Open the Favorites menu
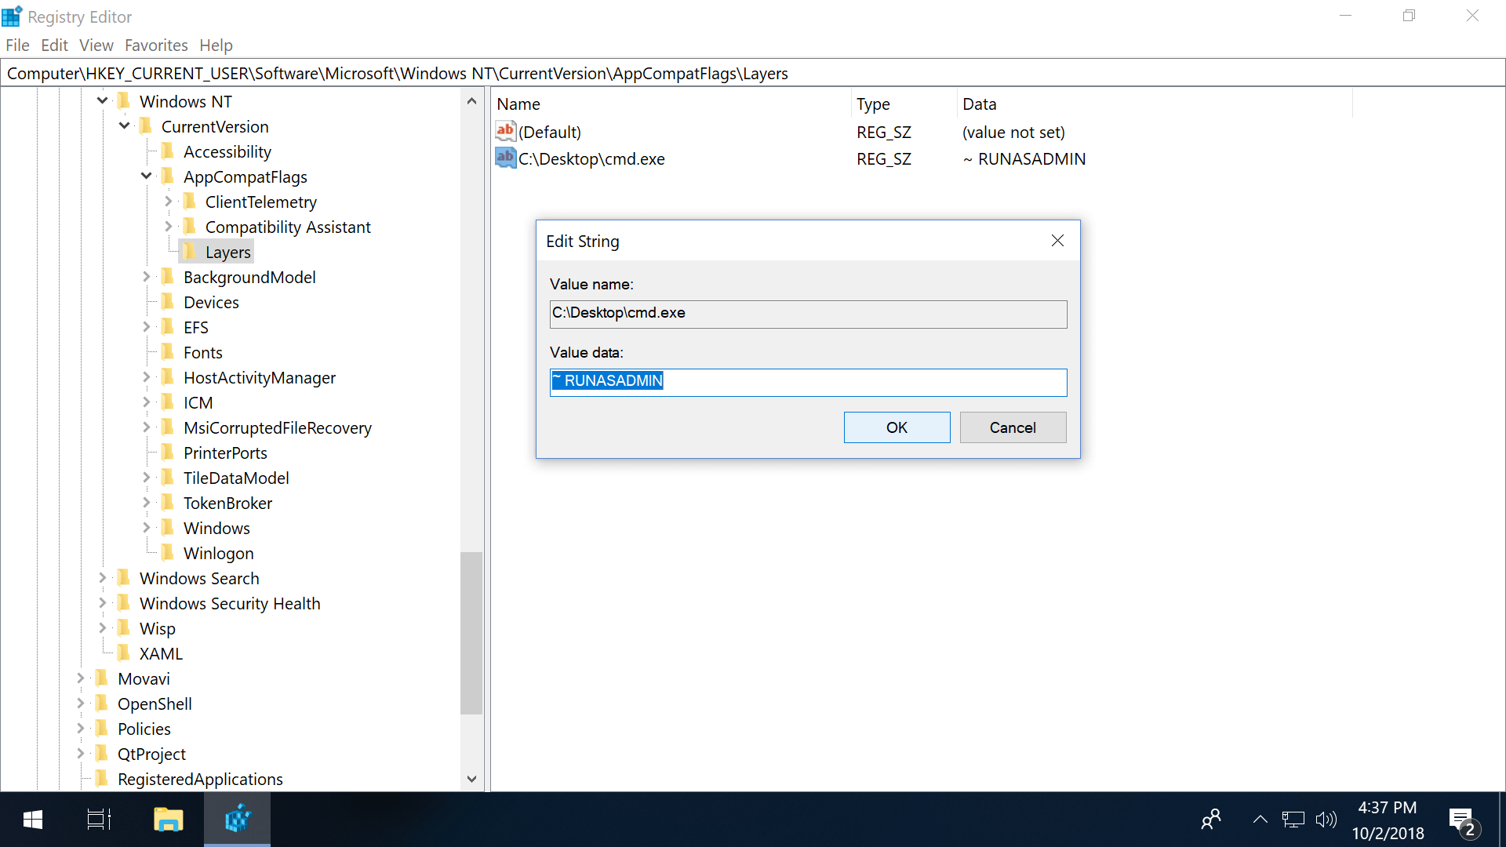Viewport: 1506px width, 847px height. click(x=156, y=45)
